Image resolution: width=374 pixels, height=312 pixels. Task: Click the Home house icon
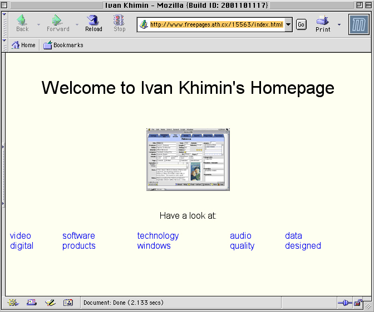point(16,45)
